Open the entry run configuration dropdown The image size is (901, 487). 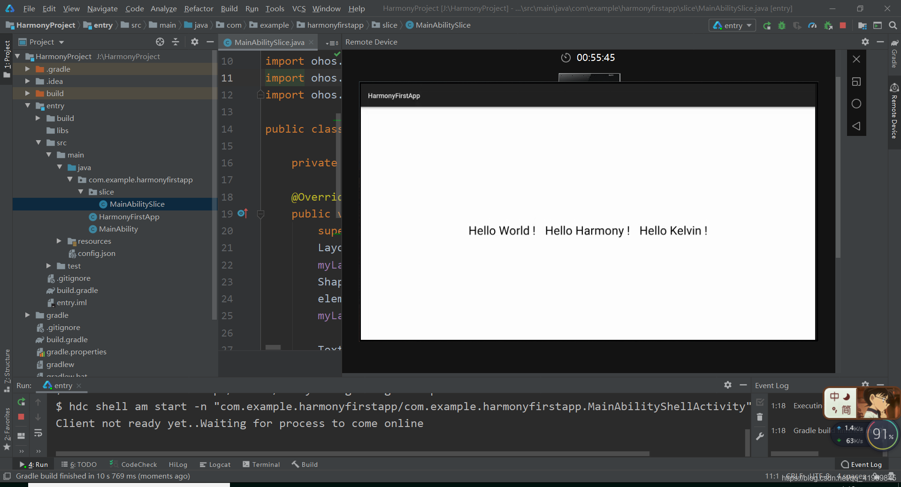[732, 25]
